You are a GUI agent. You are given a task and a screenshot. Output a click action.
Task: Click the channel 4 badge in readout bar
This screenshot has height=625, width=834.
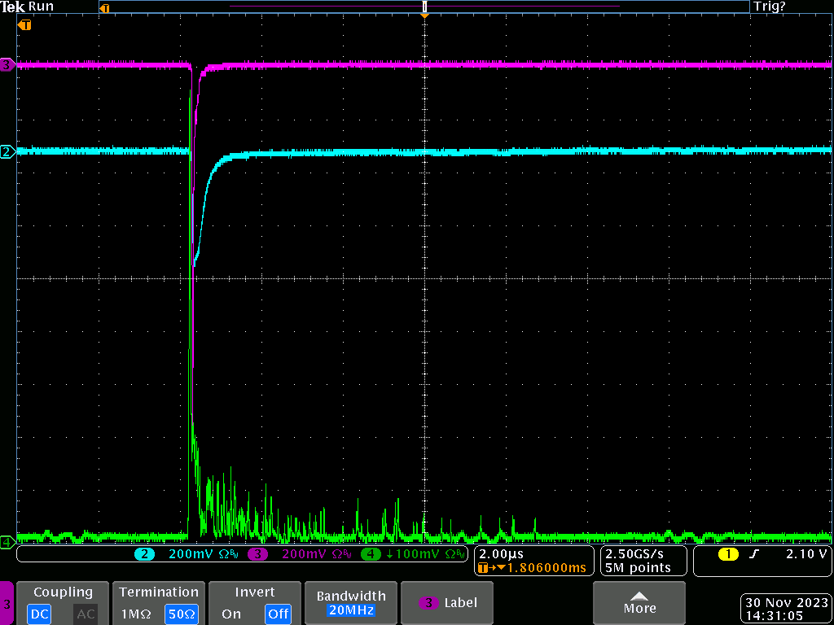click(x=371, y=554)
